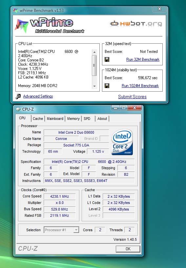Click FSB: 2119,1 MHz in CPU List
The height and width of the screenshot is (268, 186).
32,73
